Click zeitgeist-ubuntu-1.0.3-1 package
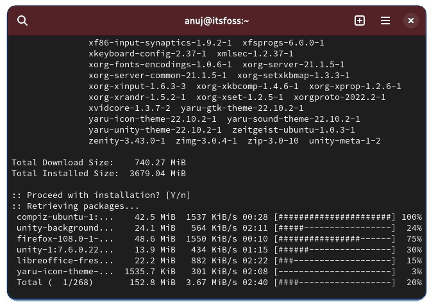 (294, 129)
